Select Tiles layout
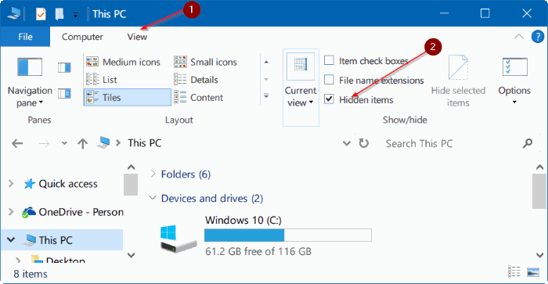Image resolution: width=548 pixels, height=284 pixels. 127,97
